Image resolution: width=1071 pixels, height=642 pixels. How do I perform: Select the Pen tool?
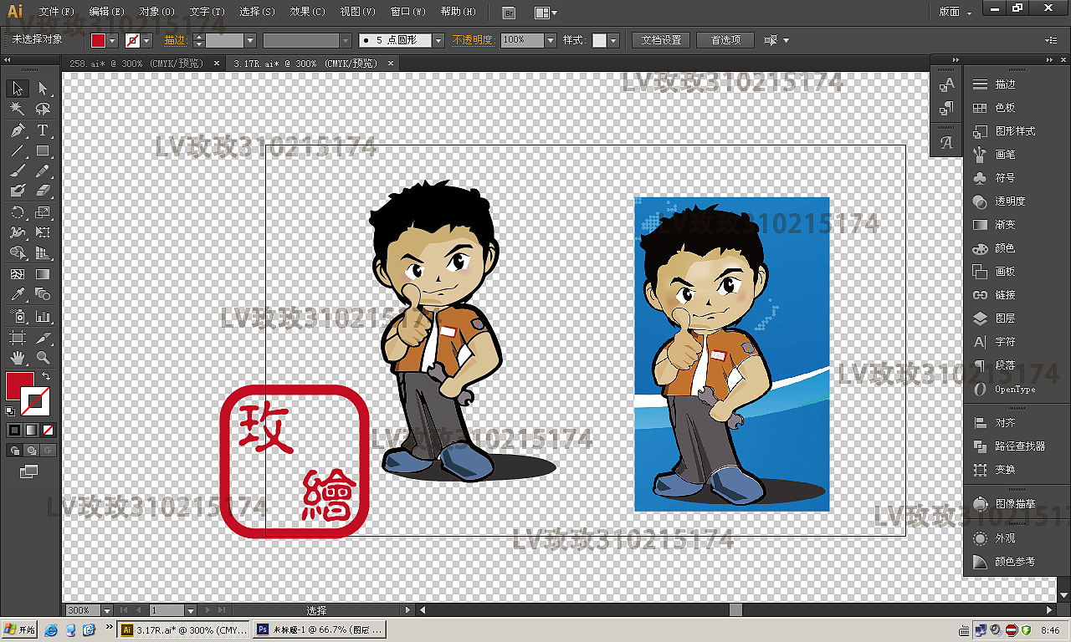click(18, 130)
